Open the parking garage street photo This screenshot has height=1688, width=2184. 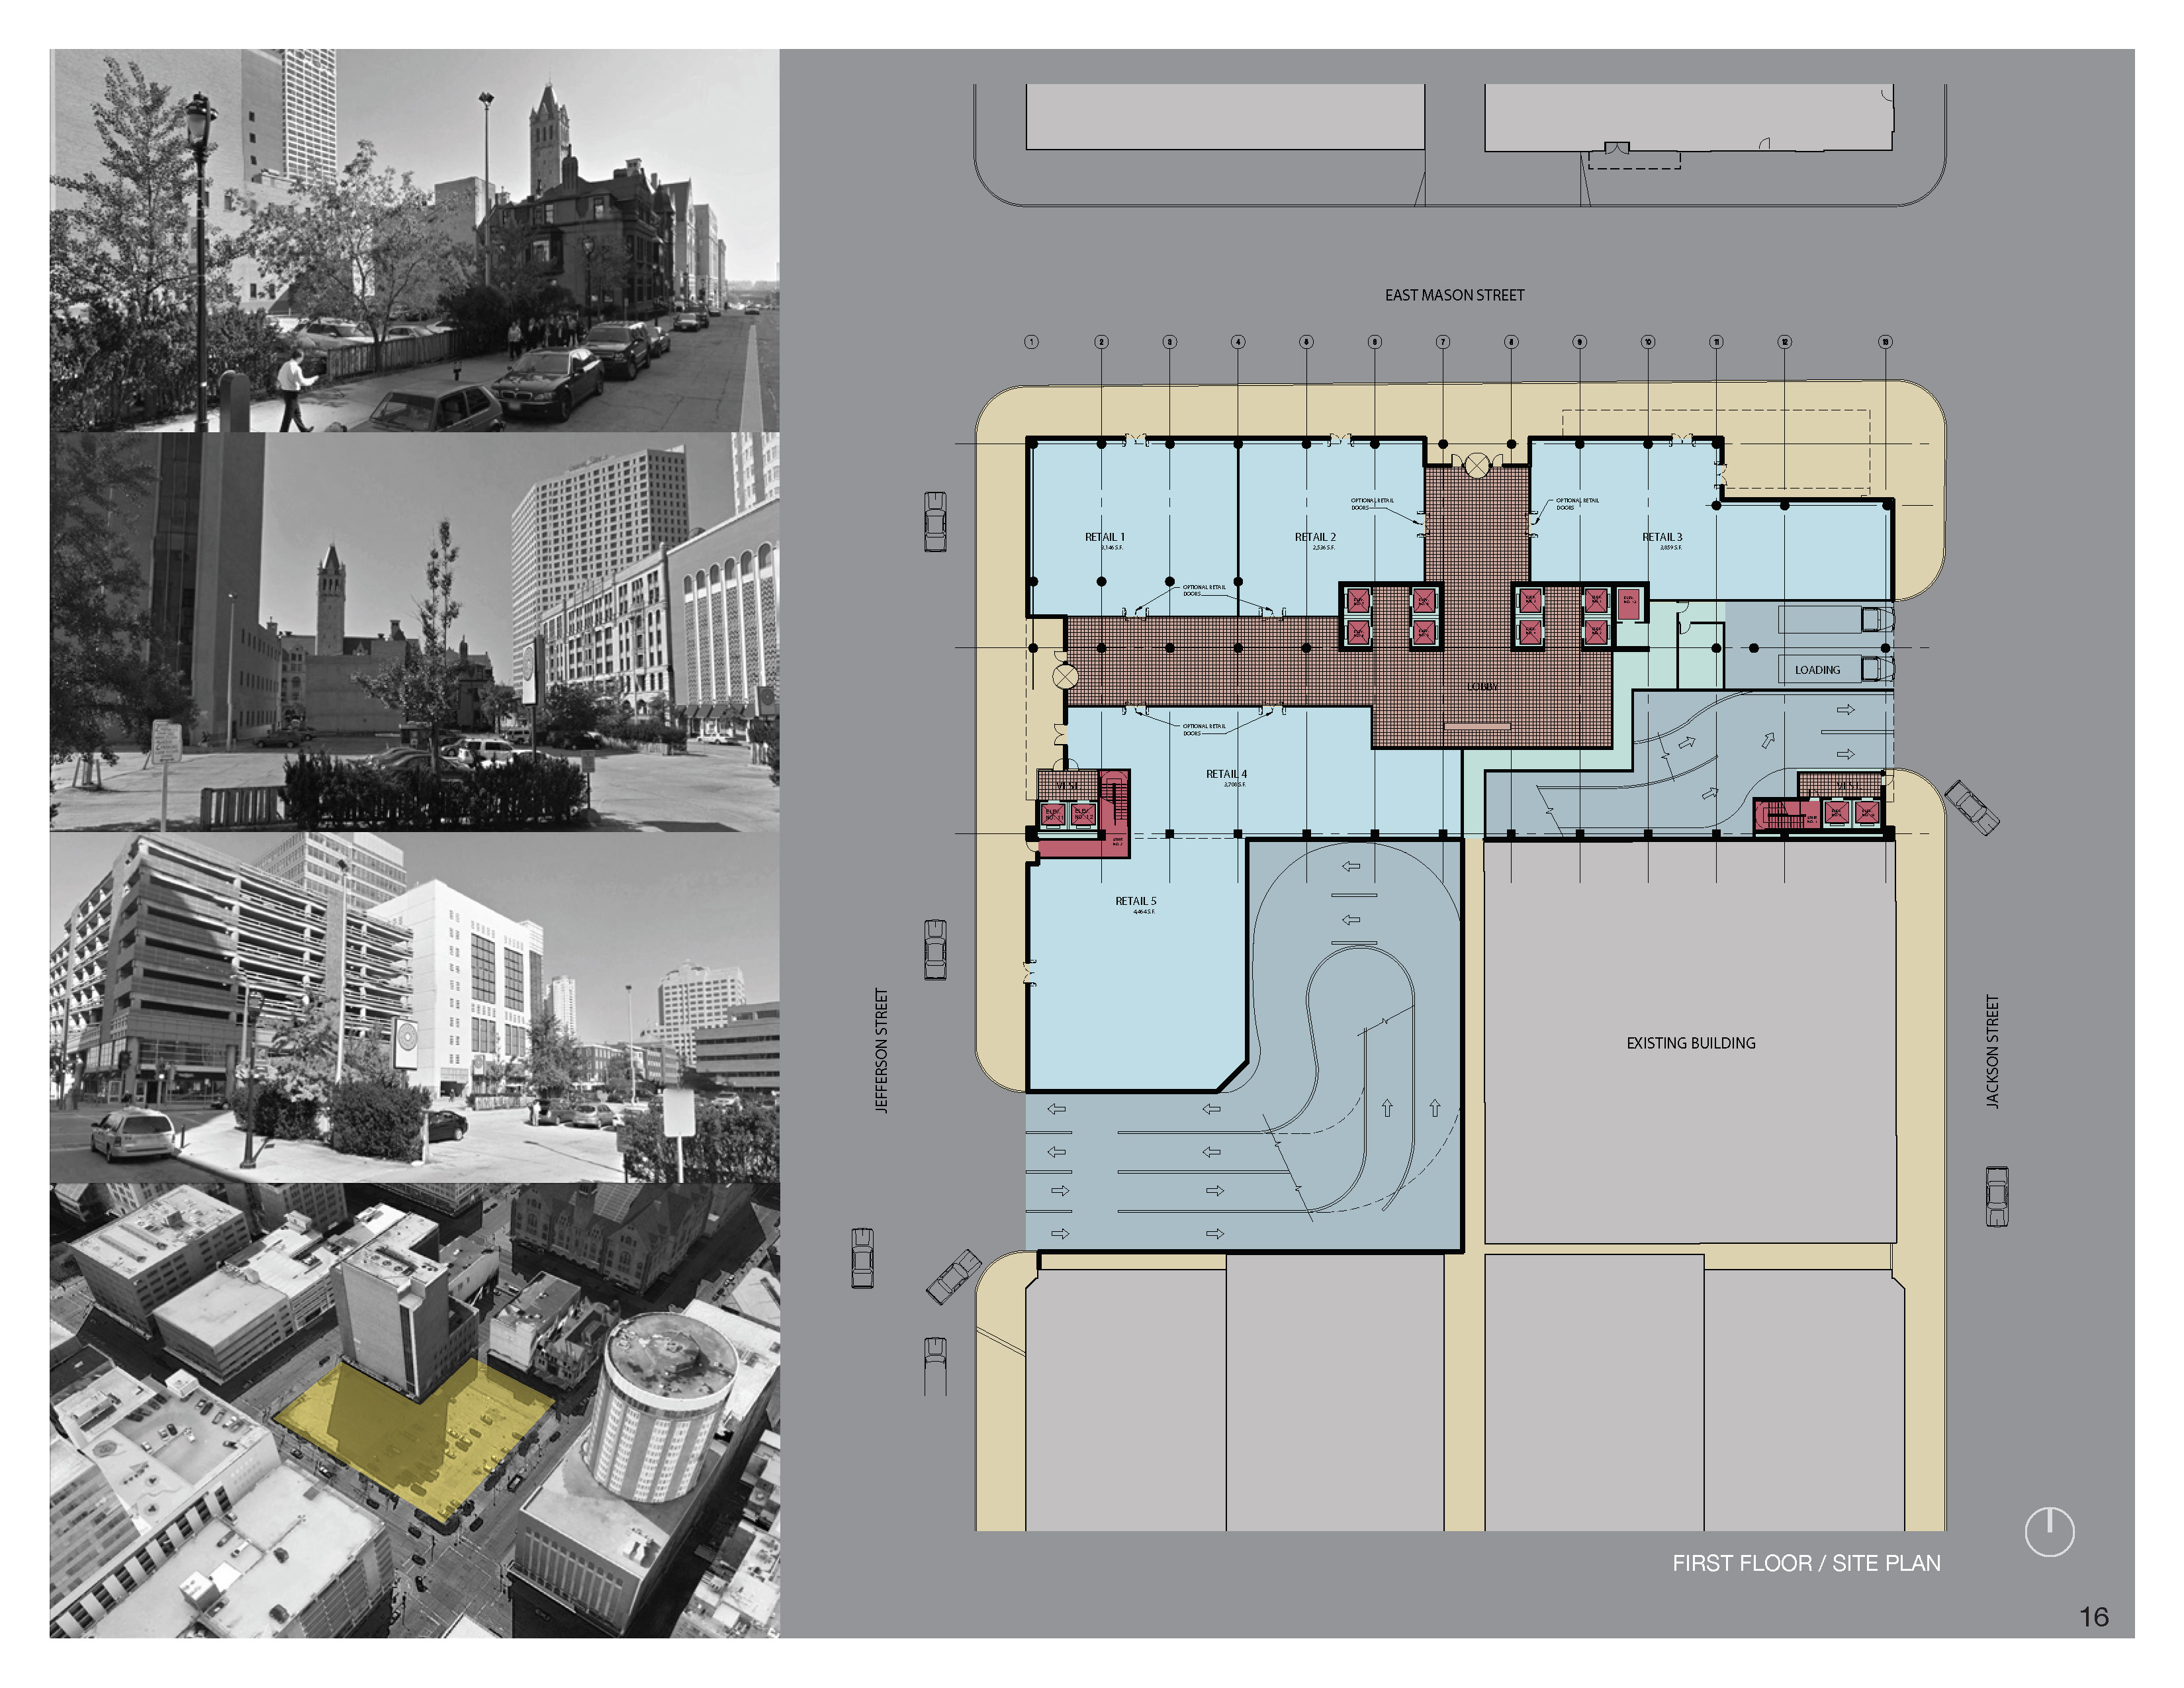[414, 1007]
